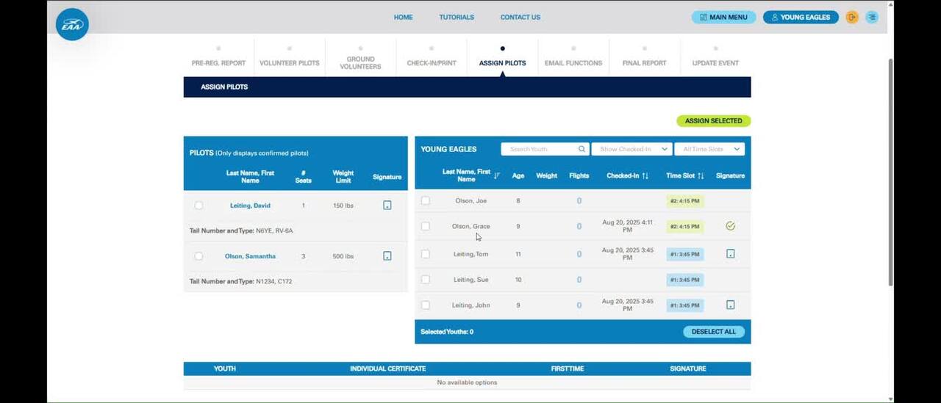The height and width of the screenshot is (403, 941).
Task: Click the EAA logo icon
Action: [x=72, y=24]
